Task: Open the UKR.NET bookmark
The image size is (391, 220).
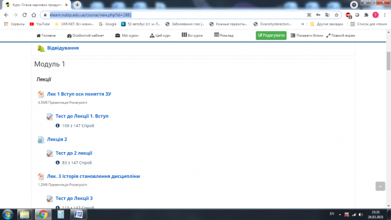Action: (74, 24)
